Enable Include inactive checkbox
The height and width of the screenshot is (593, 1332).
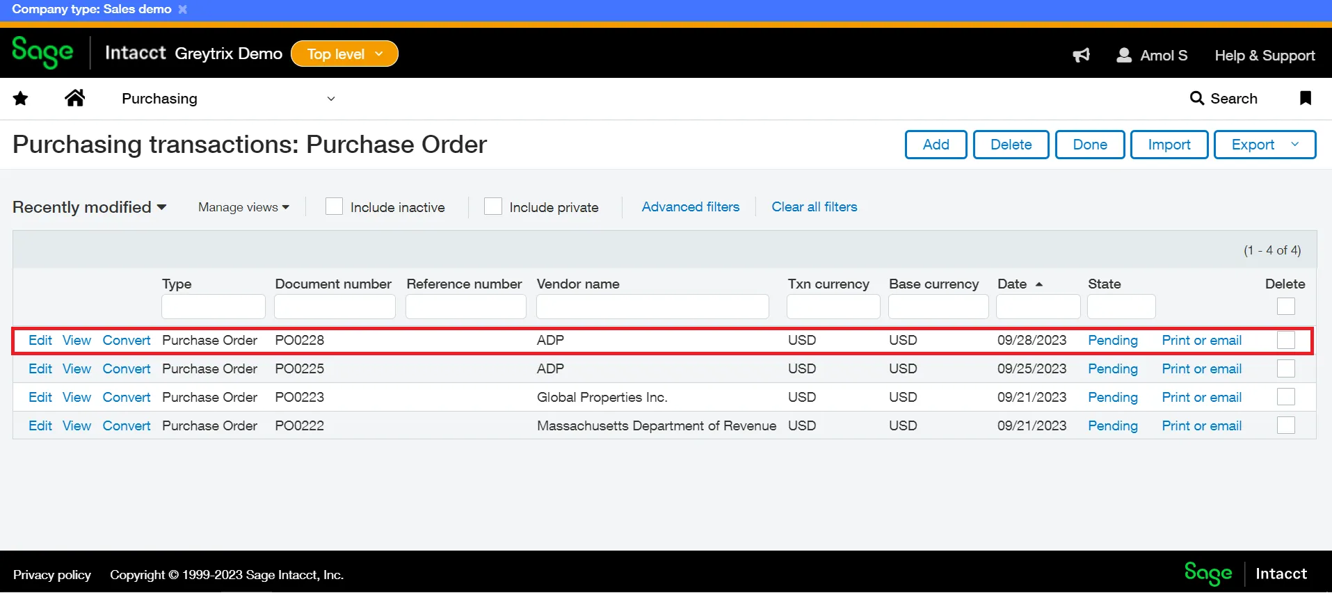click(x=334, y=206)
